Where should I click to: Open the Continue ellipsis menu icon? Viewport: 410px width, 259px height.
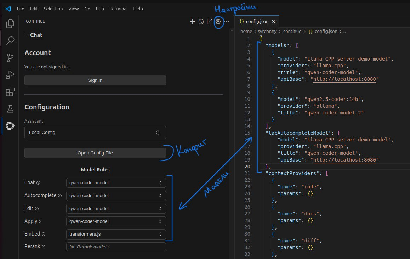[x=227, y=21]
